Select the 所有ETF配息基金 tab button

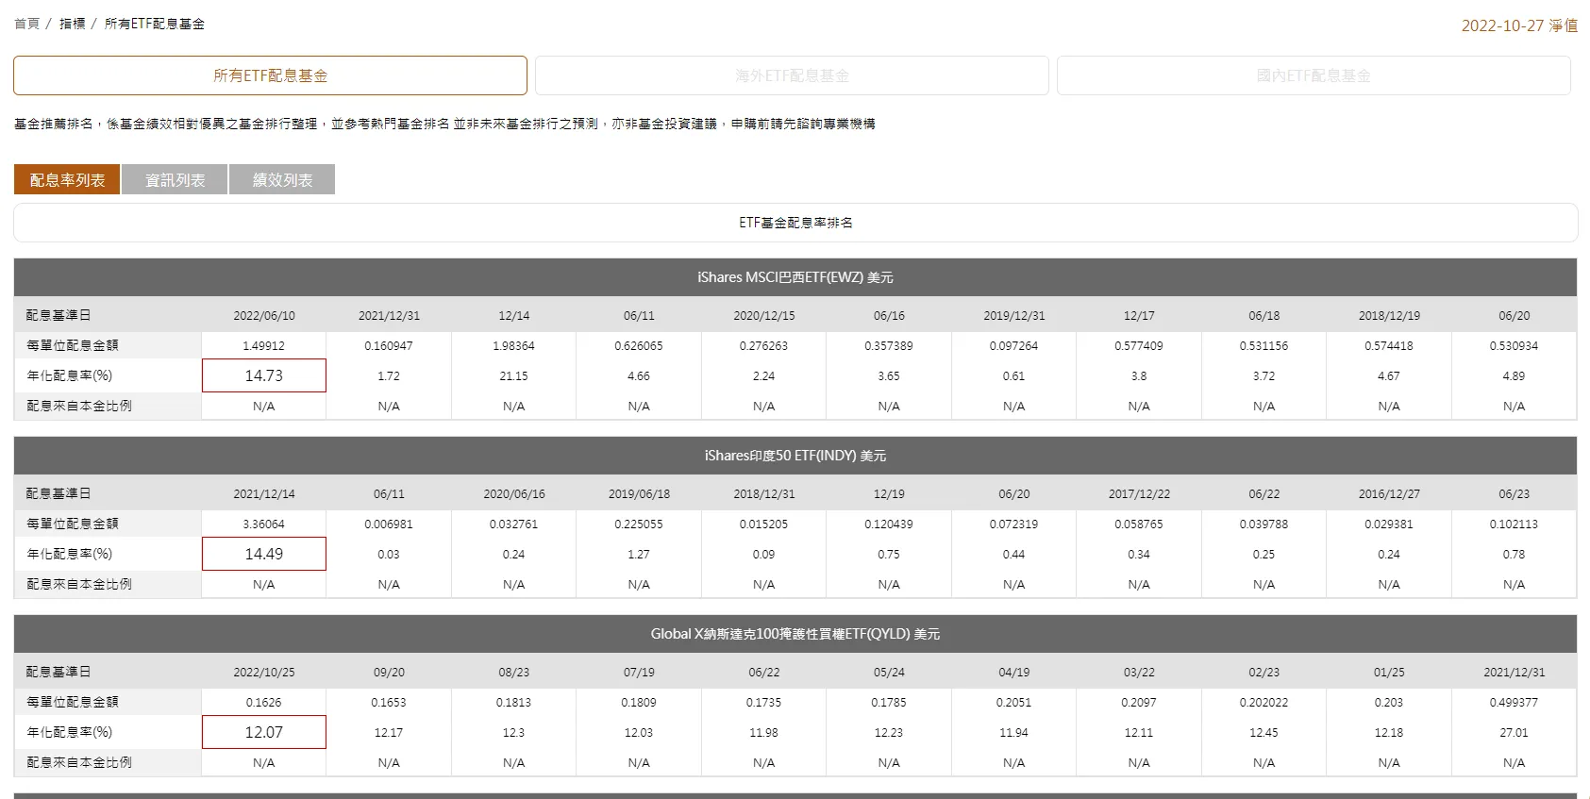pos(270,75)
